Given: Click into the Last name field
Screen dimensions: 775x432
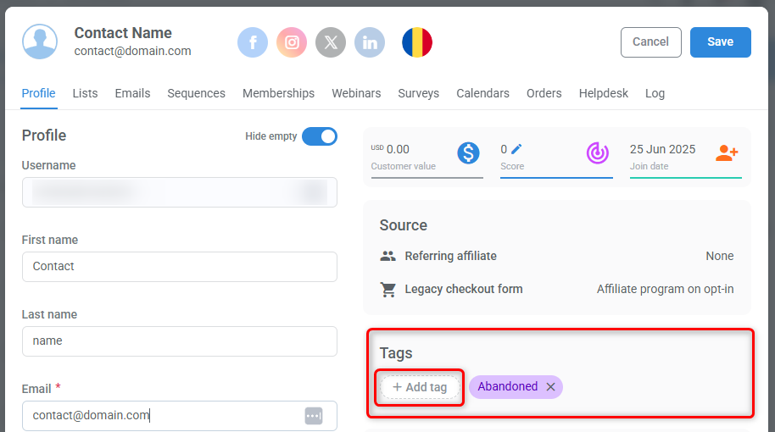Looking at the screenshot, I should pyautogui.click(x=180, y=341).
